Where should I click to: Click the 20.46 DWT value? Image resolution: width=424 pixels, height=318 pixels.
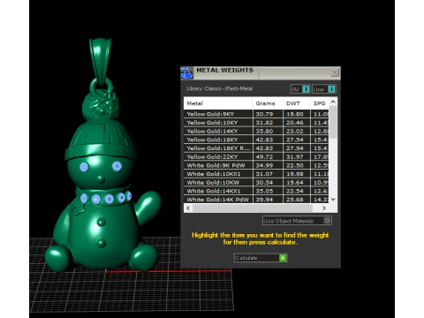(x=295, y=123)
